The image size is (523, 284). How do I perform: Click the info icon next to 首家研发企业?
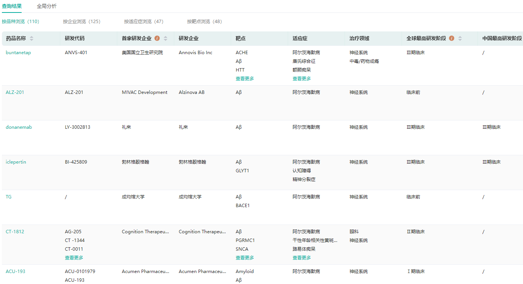click(157, 39)
